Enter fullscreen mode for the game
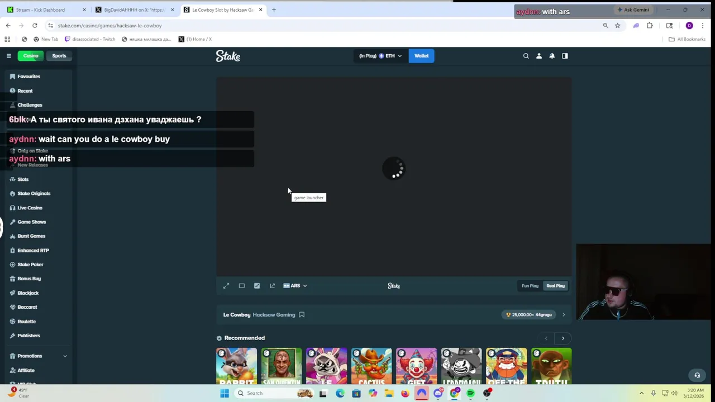The height and width of the screenshot is (402, 715). (x=226, y=286)
